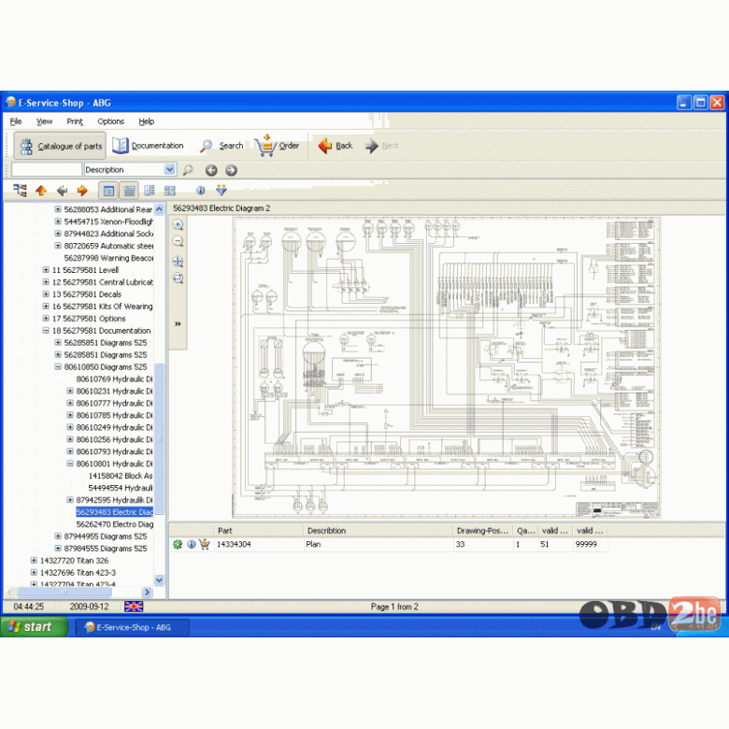Click the grey left arrow icon

pos(62,190)
